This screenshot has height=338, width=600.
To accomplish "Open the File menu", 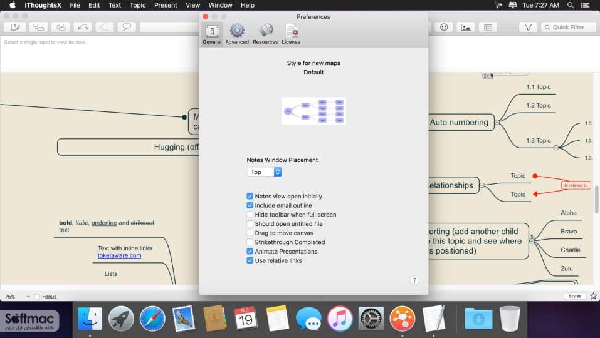I will 75,5.
